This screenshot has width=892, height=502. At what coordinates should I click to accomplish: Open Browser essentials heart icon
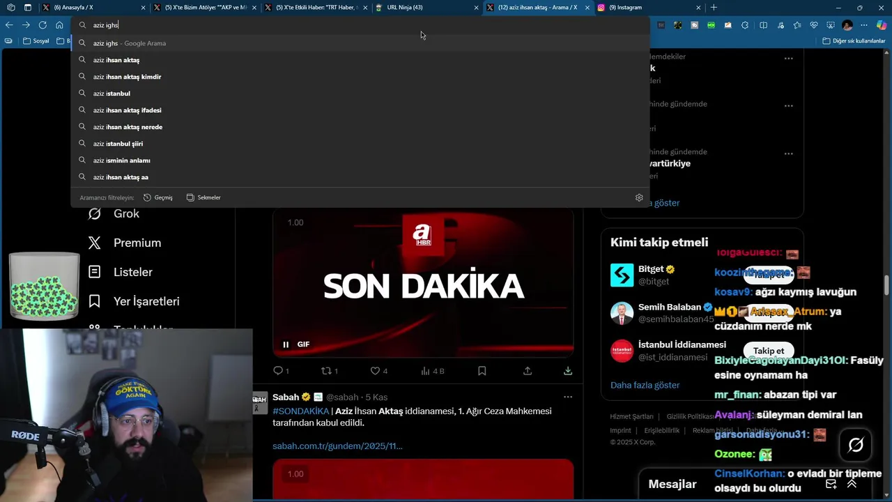tap(814, 25)
